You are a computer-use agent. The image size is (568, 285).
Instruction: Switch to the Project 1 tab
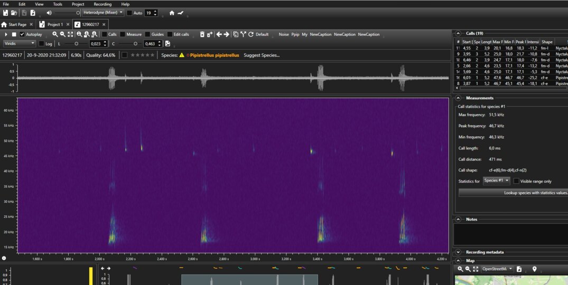(x=55, y=24)
